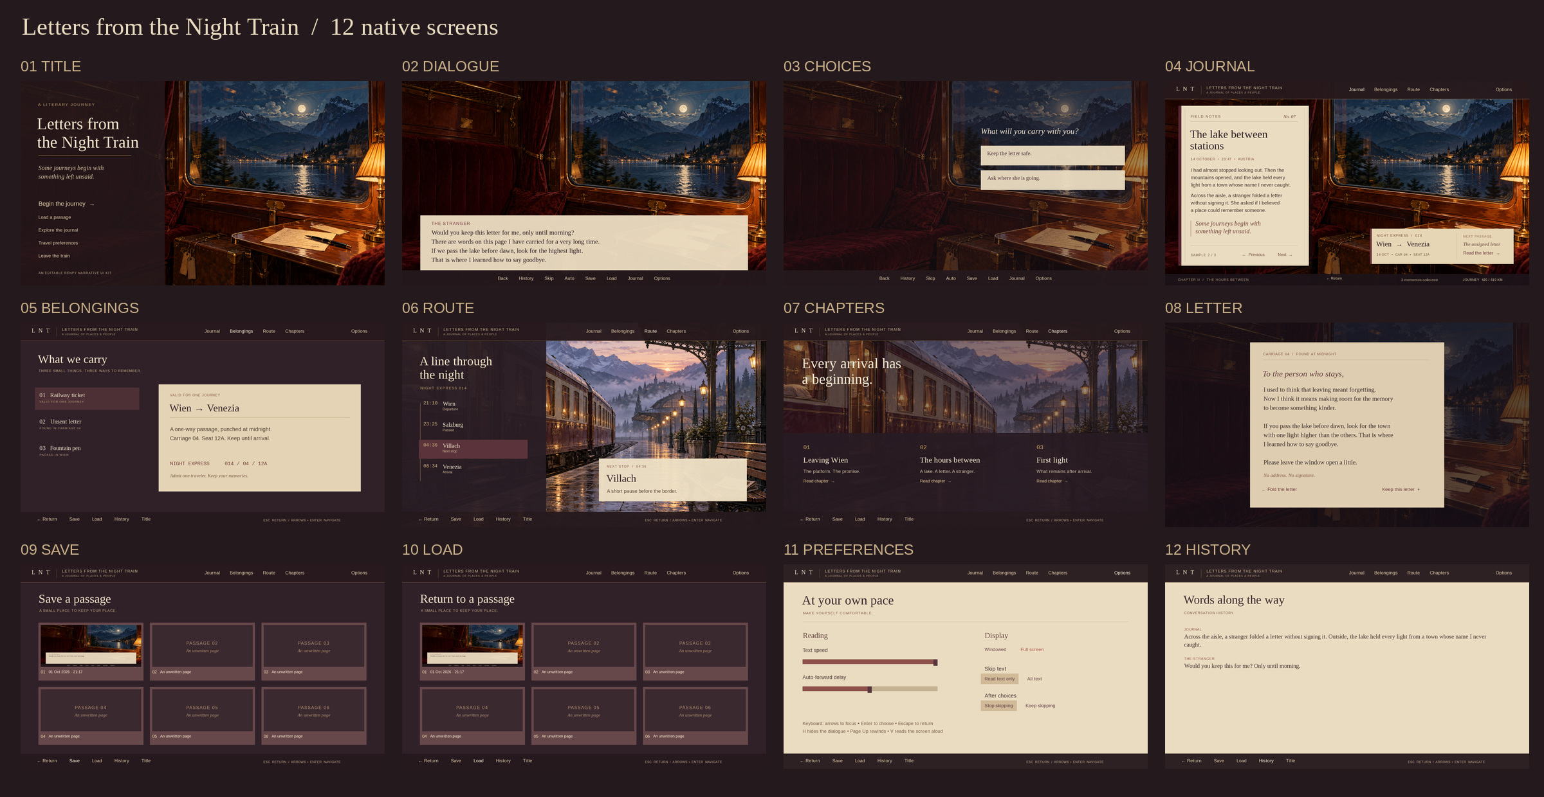
Task: Open Explore the journal on title screen
Action: [58, 230]
